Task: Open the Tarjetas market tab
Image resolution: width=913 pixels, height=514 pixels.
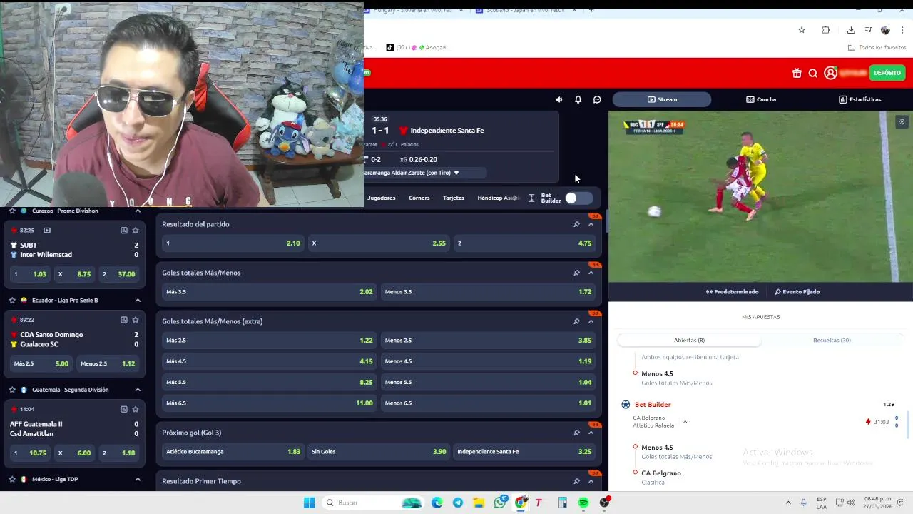Action: 454,198
